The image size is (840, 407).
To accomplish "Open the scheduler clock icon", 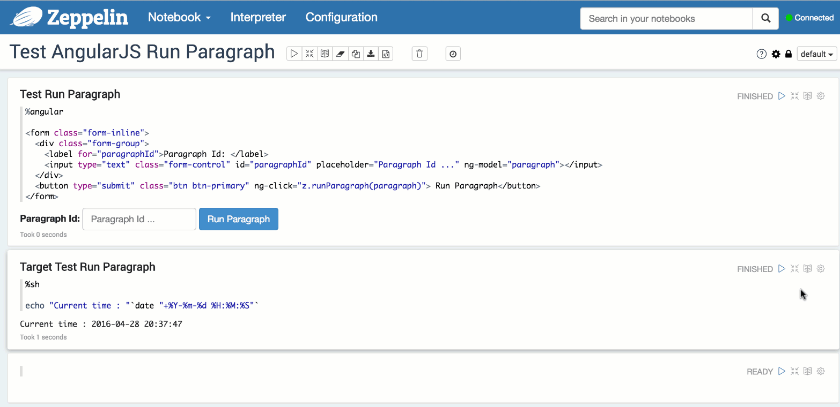I will pos(453,54).
